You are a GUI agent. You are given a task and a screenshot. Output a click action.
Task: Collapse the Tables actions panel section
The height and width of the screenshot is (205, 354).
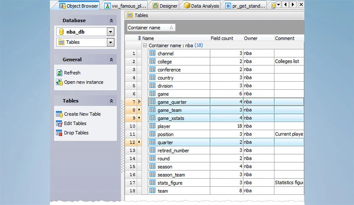click(x=111, y=101)
